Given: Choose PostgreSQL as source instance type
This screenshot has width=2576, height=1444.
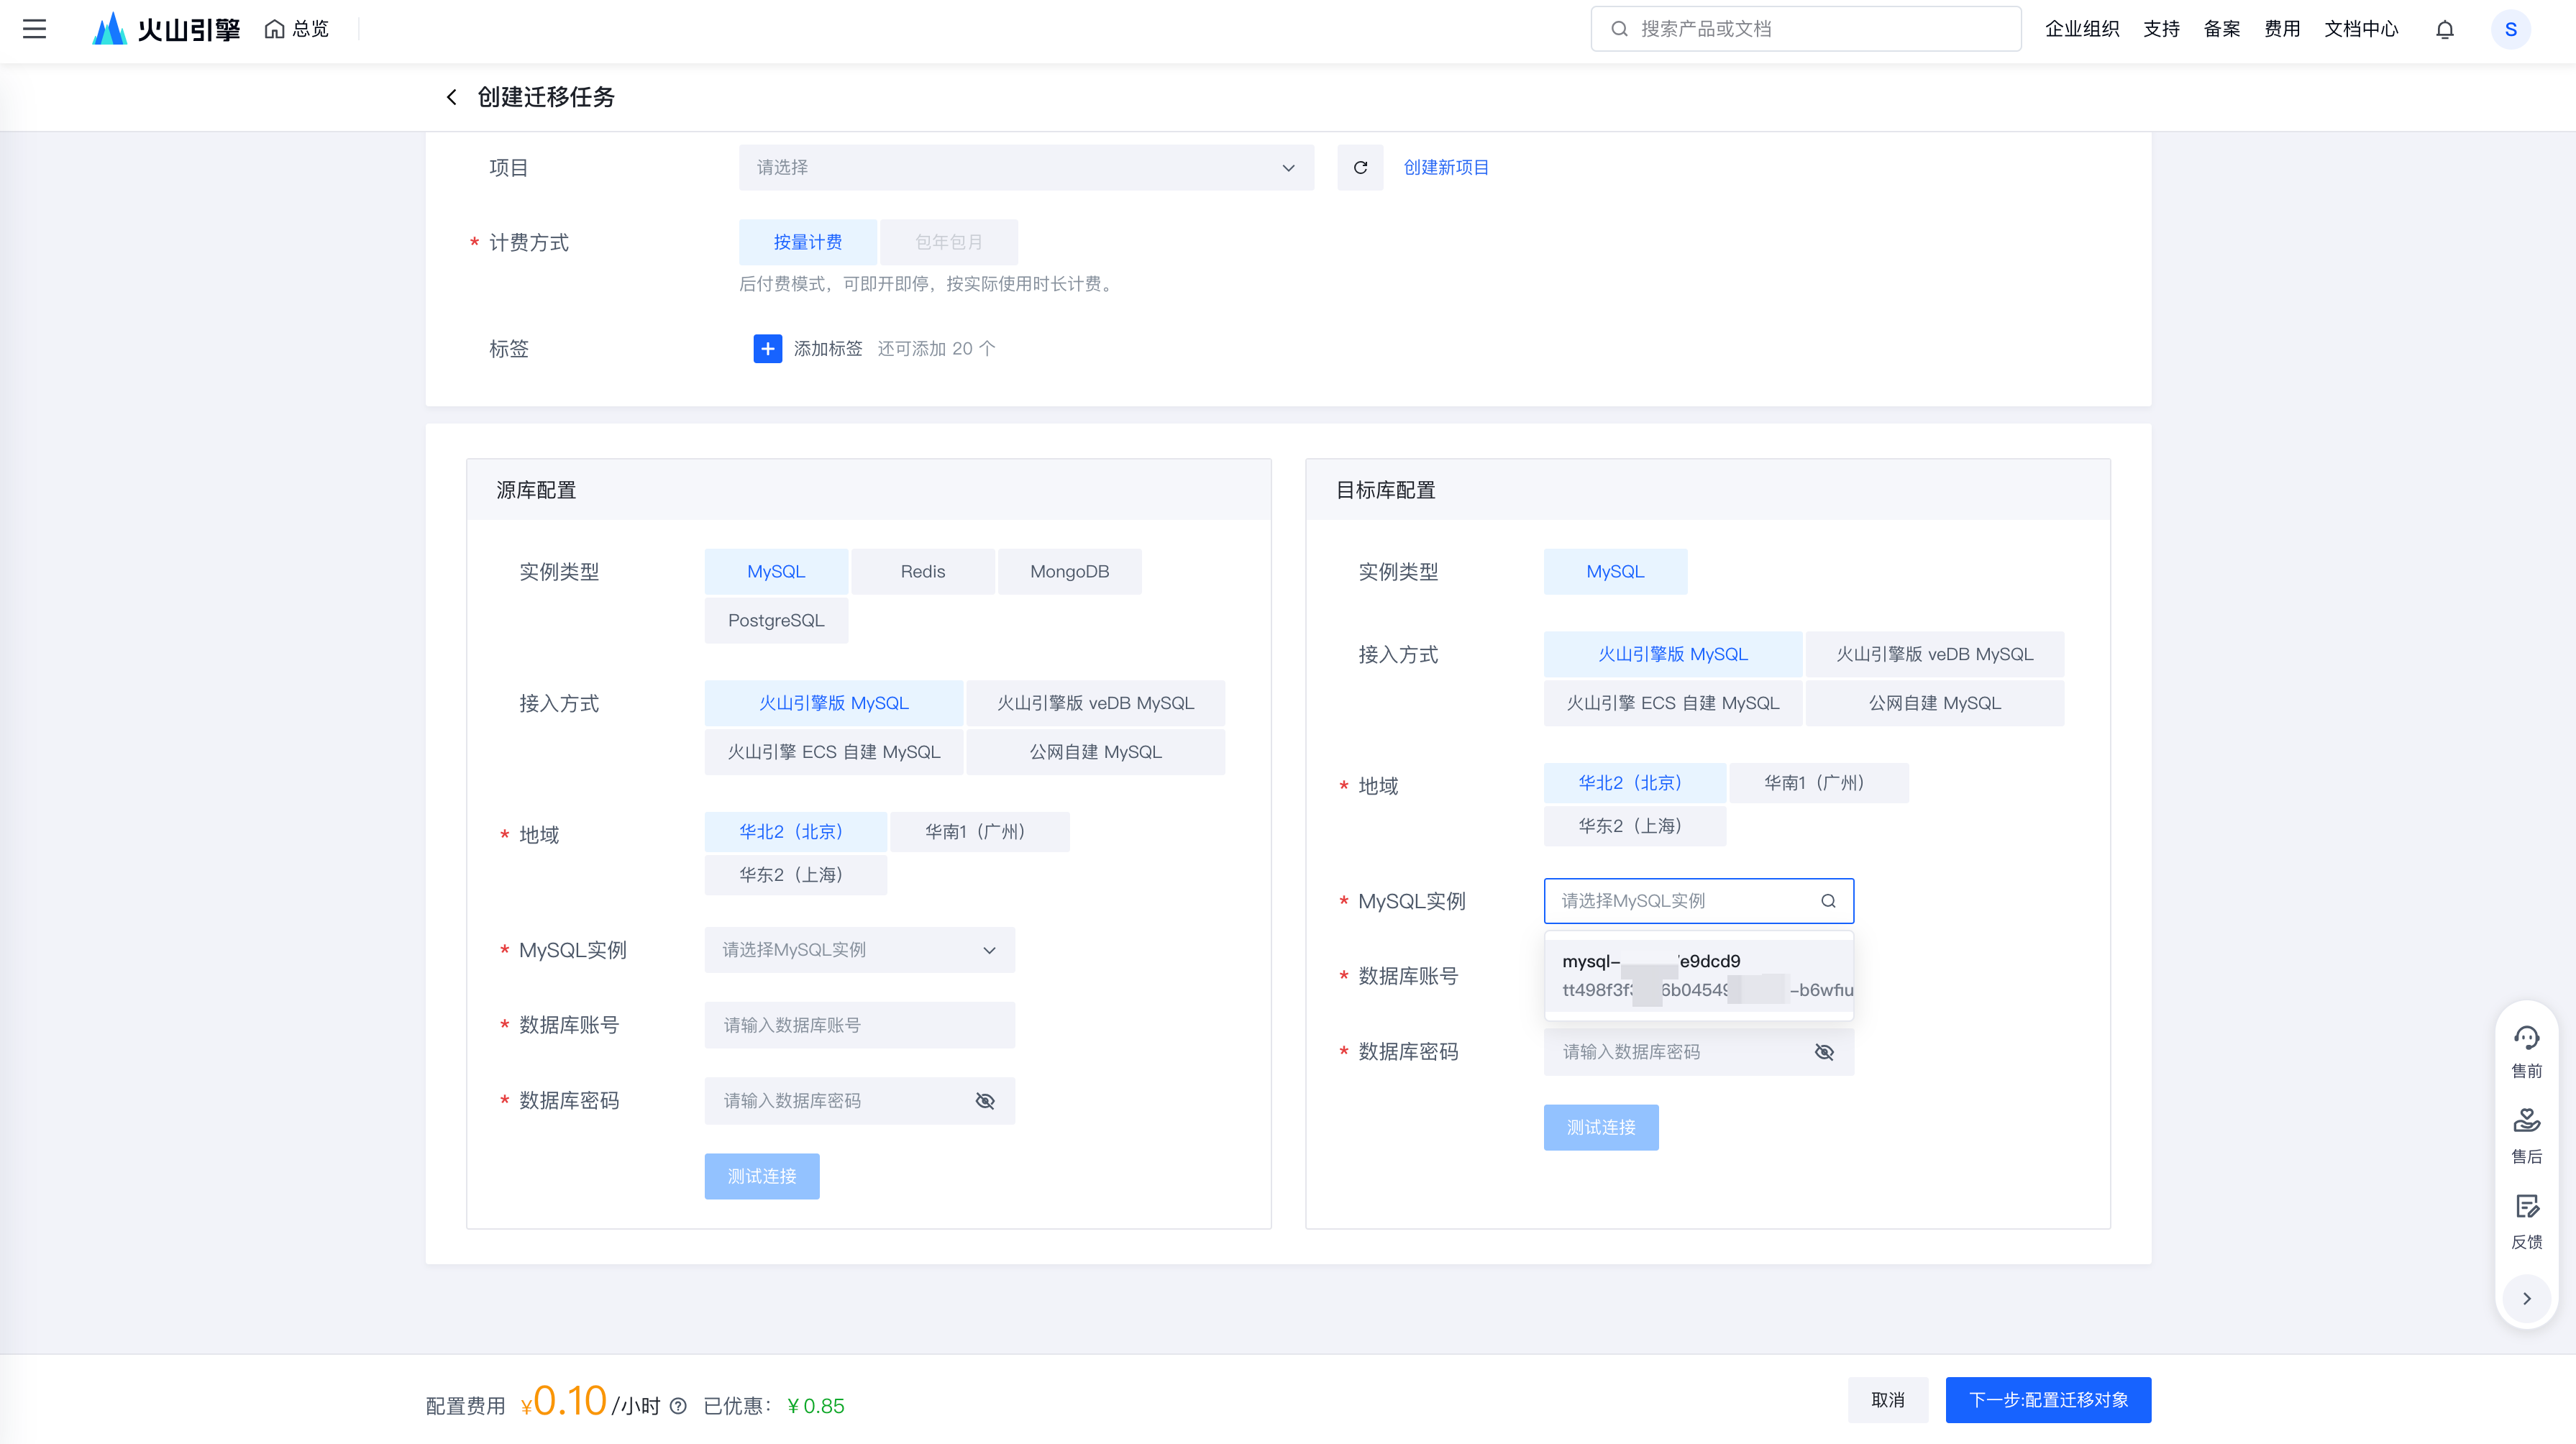Looking at the screenshot, I should (776, 621).
